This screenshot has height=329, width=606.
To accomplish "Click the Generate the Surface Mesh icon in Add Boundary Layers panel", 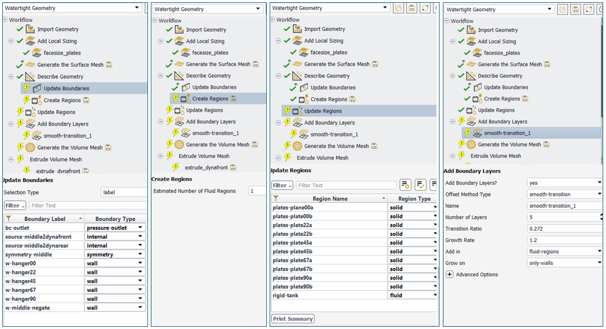I will click(471, 64).
